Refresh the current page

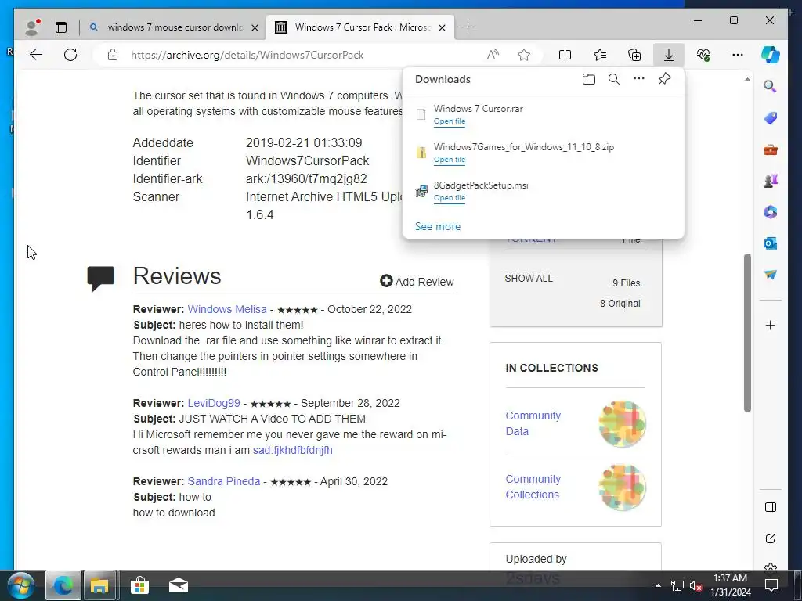[x=70, y=55]
